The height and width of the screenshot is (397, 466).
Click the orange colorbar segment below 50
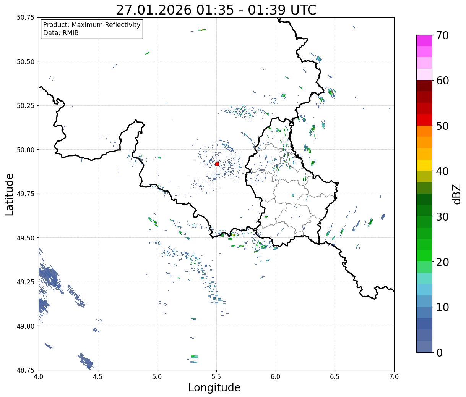(x=424, y=131)
